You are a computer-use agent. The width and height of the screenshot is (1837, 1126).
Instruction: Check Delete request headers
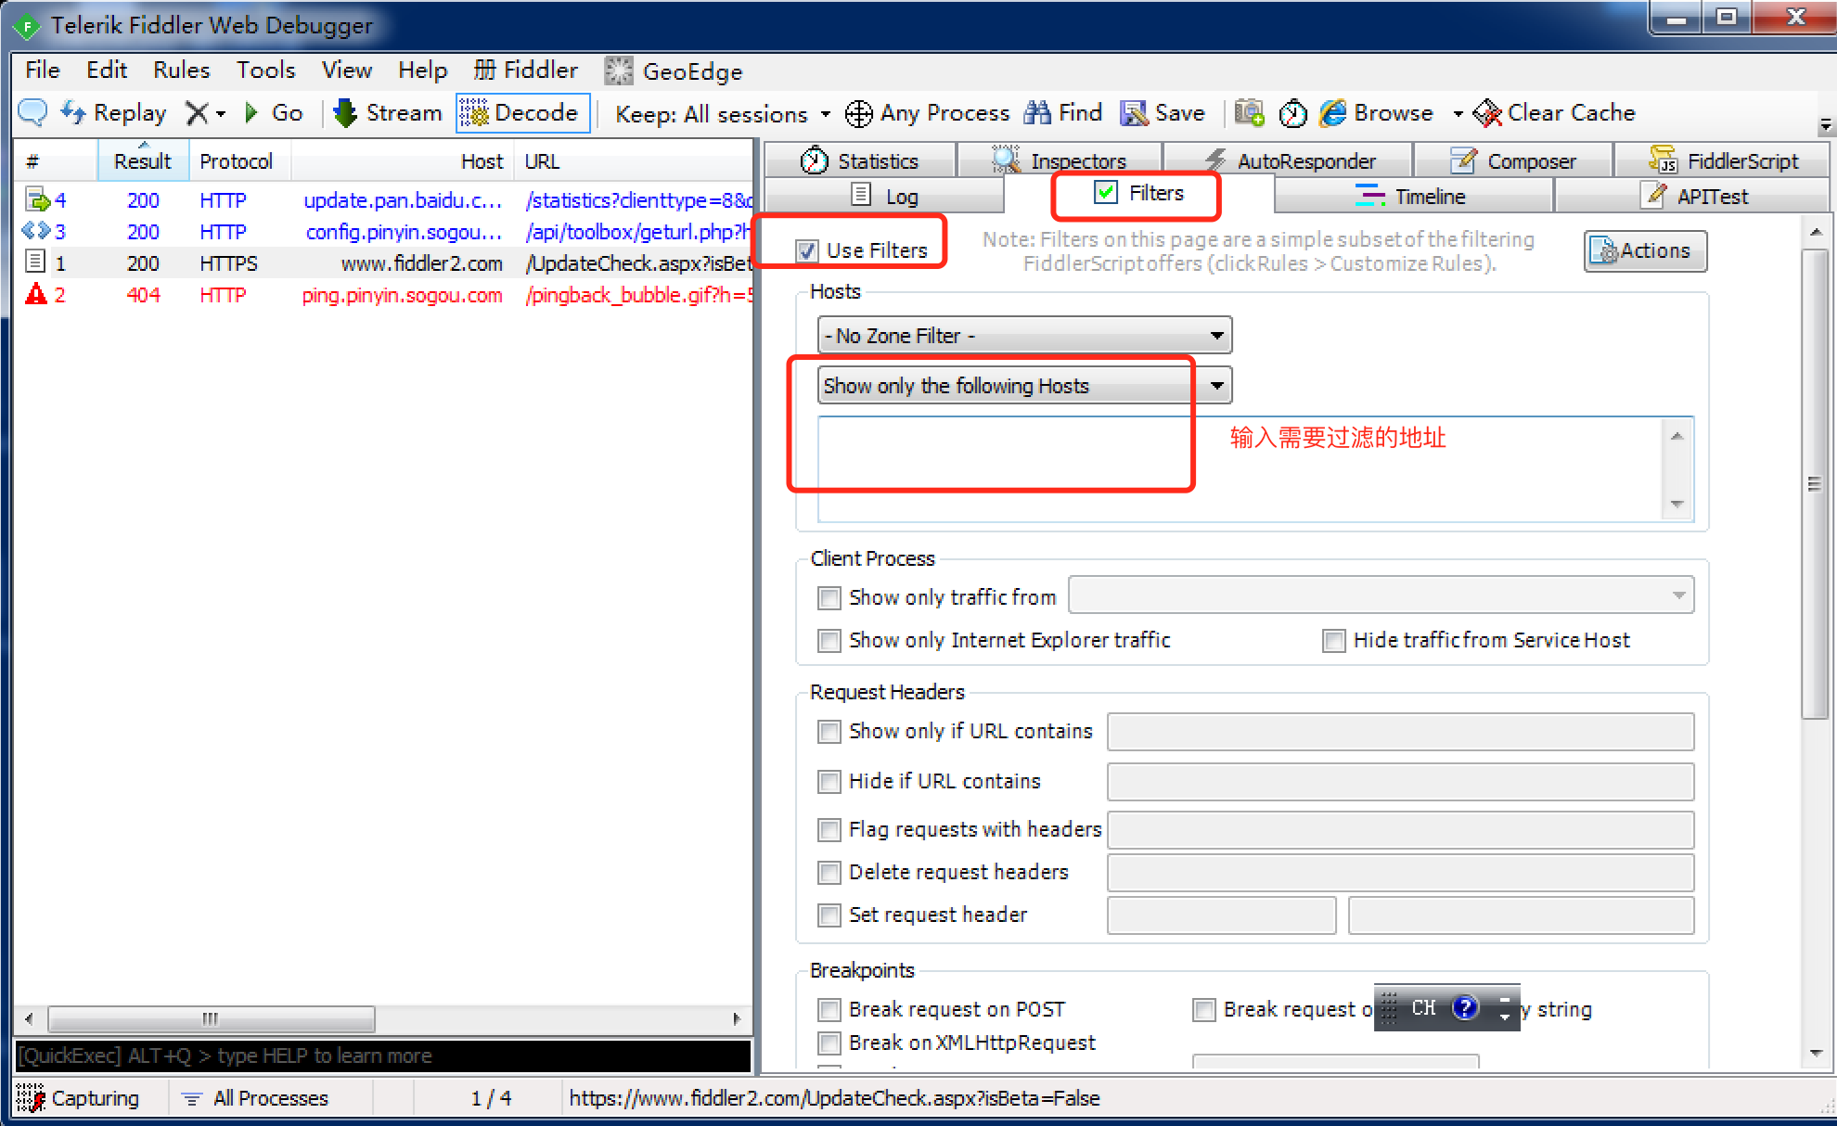(829, 872)
